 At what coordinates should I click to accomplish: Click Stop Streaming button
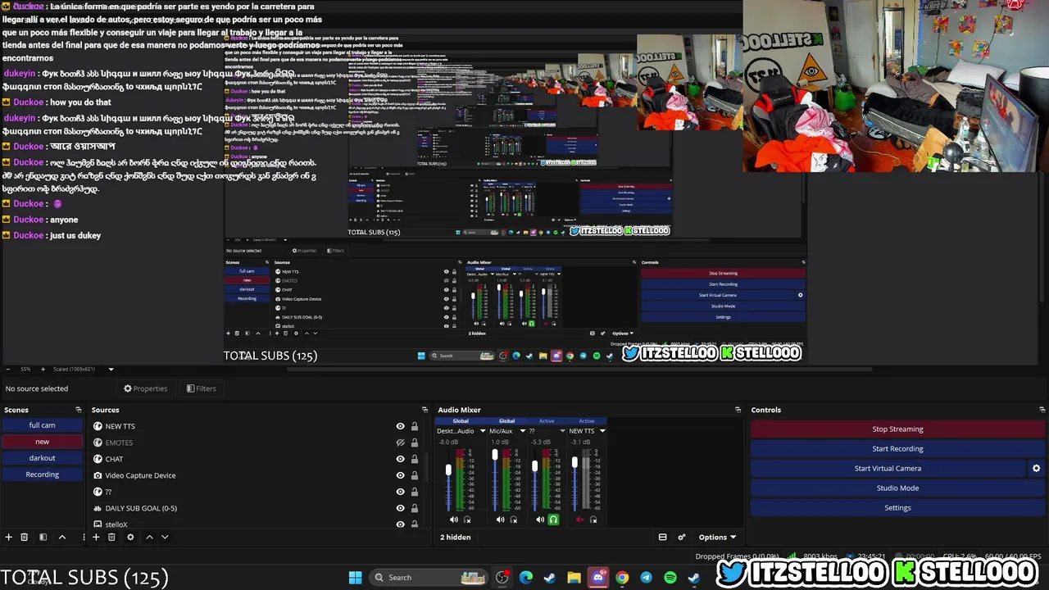coord(897,429)
